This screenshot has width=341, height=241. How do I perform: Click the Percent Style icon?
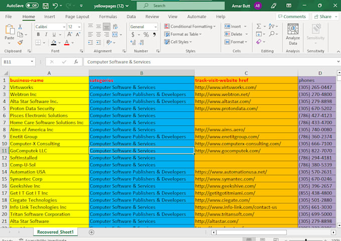(146, 35)
